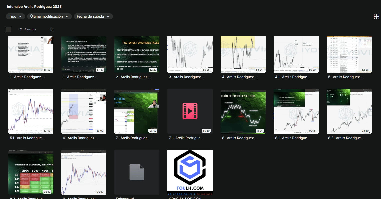
Task: Open the 1:02:17 chart video thumbnail
Action: tap(84, 172)
